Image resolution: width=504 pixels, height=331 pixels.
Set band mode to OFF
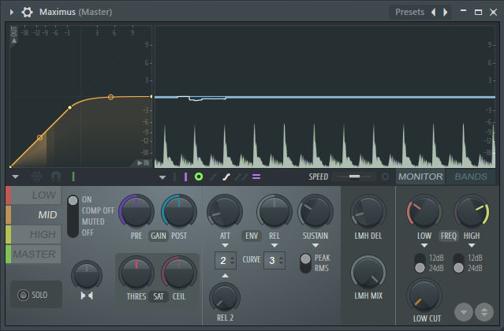click(x=88, y=232)
